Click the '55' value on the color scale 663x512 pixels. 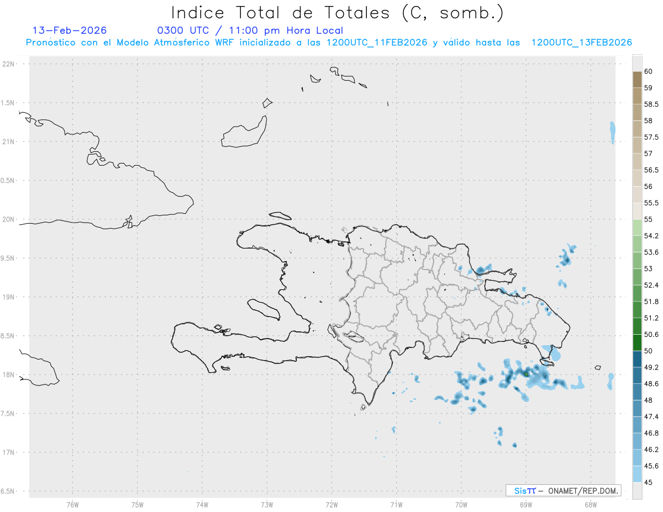[x=649, y=219]
